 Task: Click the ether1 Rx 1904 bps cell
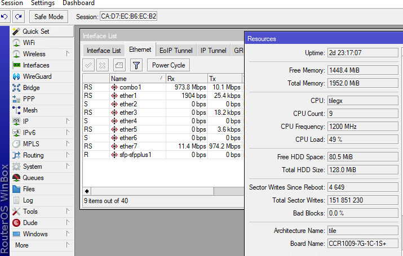[x=187, y=96]
